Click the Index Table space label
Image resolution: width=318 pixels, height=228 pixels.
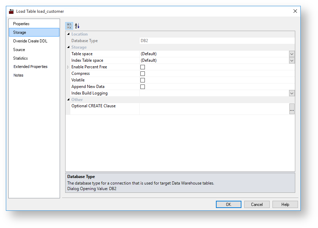(87, 60)
